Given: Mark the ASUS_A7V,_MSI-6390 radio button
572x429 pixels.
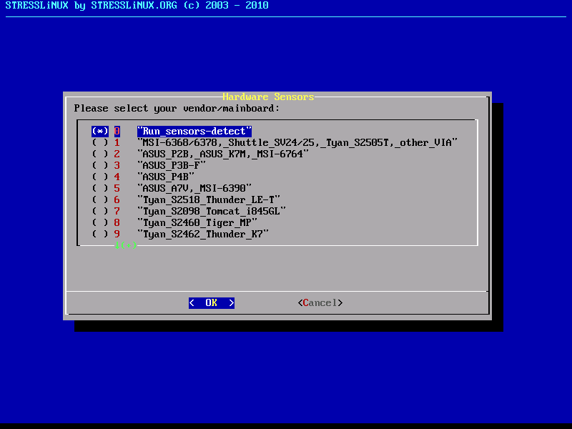Looking at the screenshot, I should [x=100, y=188].
